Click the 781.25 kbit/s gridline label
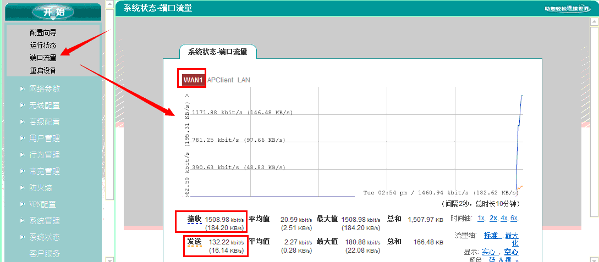 coord(239,140)
